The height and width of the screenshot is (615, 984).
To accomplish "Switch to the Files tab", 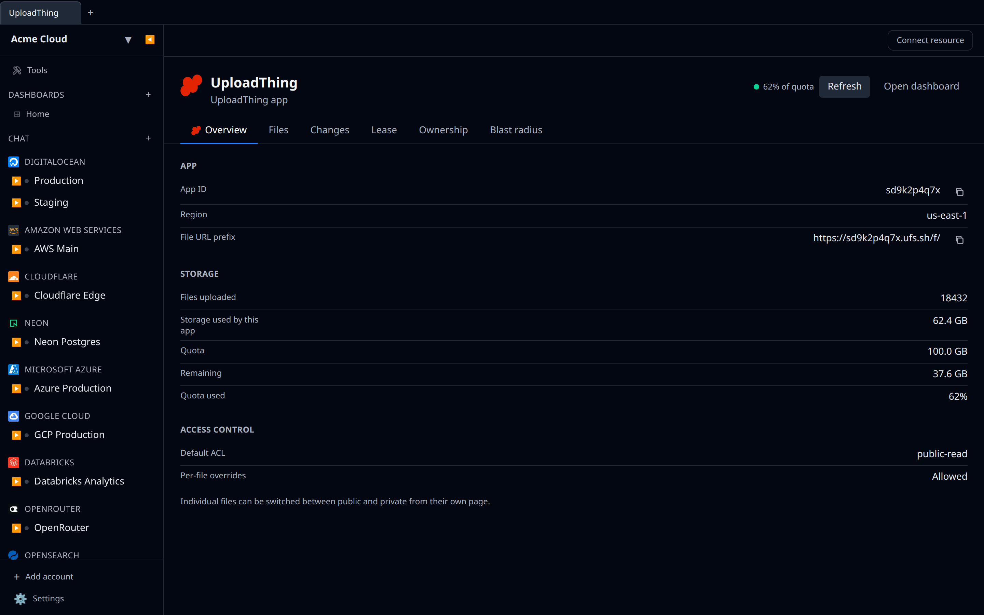I will pyautogui.click(x=278, y=130).
